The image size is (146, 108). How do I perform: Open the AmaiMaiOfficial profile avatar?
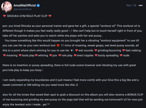[x=6, y=7]
